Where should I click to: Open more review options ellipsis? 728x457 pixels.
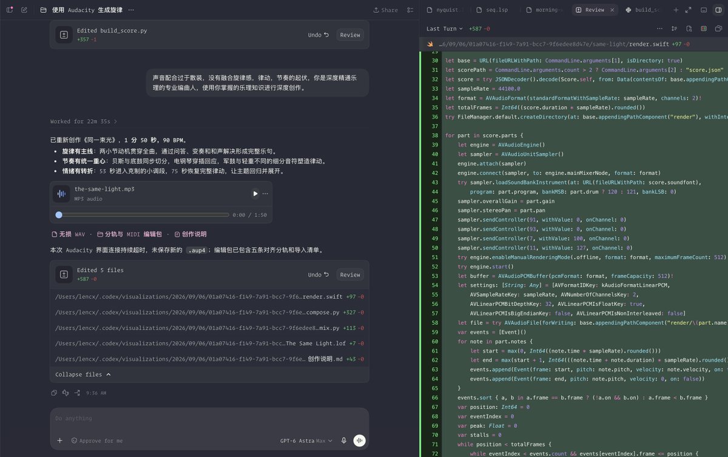(659, 29)
